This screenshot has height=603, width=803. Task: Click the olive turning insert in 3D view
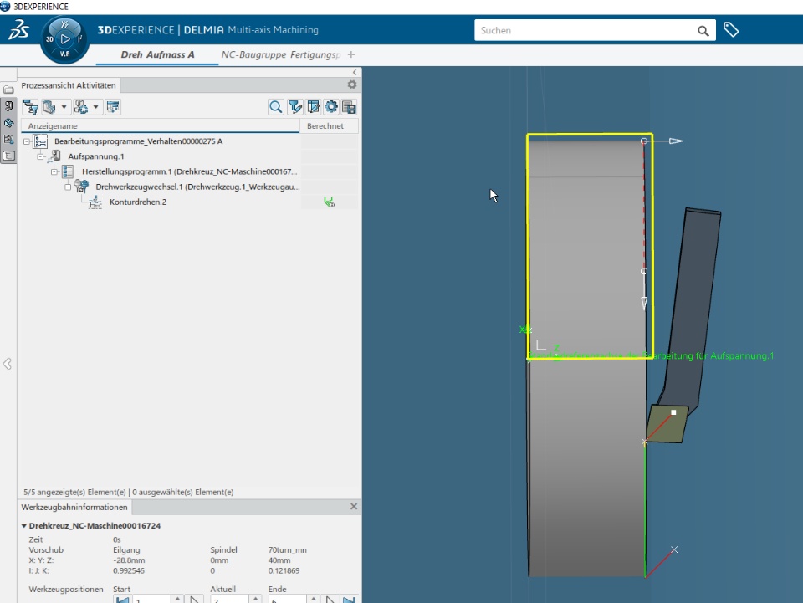666,424
